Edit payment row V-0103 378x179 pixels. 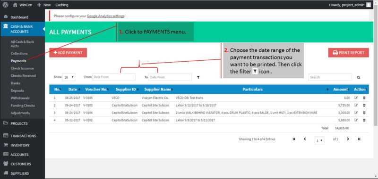coord(356,105)
